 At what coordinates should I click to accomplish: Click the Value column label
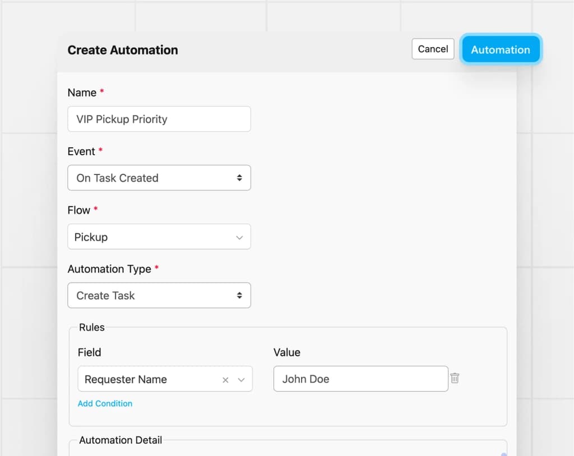click(287, 352)
